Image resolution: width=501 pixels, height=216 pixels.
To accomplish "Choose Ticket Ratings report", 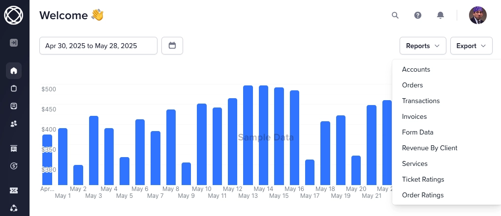I will 423,179.
